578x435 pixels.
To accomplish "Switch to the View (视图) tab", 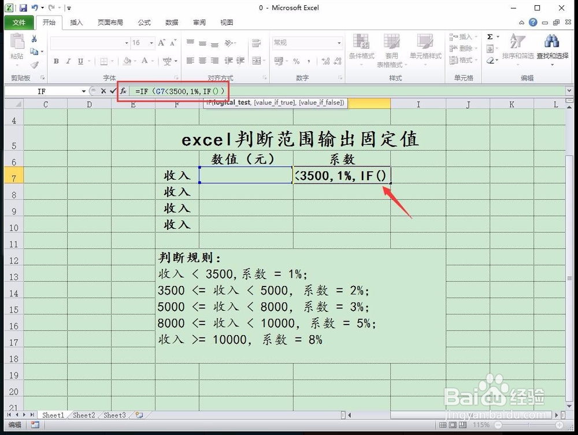I will tap(227, 23).
